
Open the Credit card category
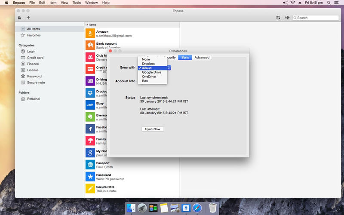coord(35,58)
